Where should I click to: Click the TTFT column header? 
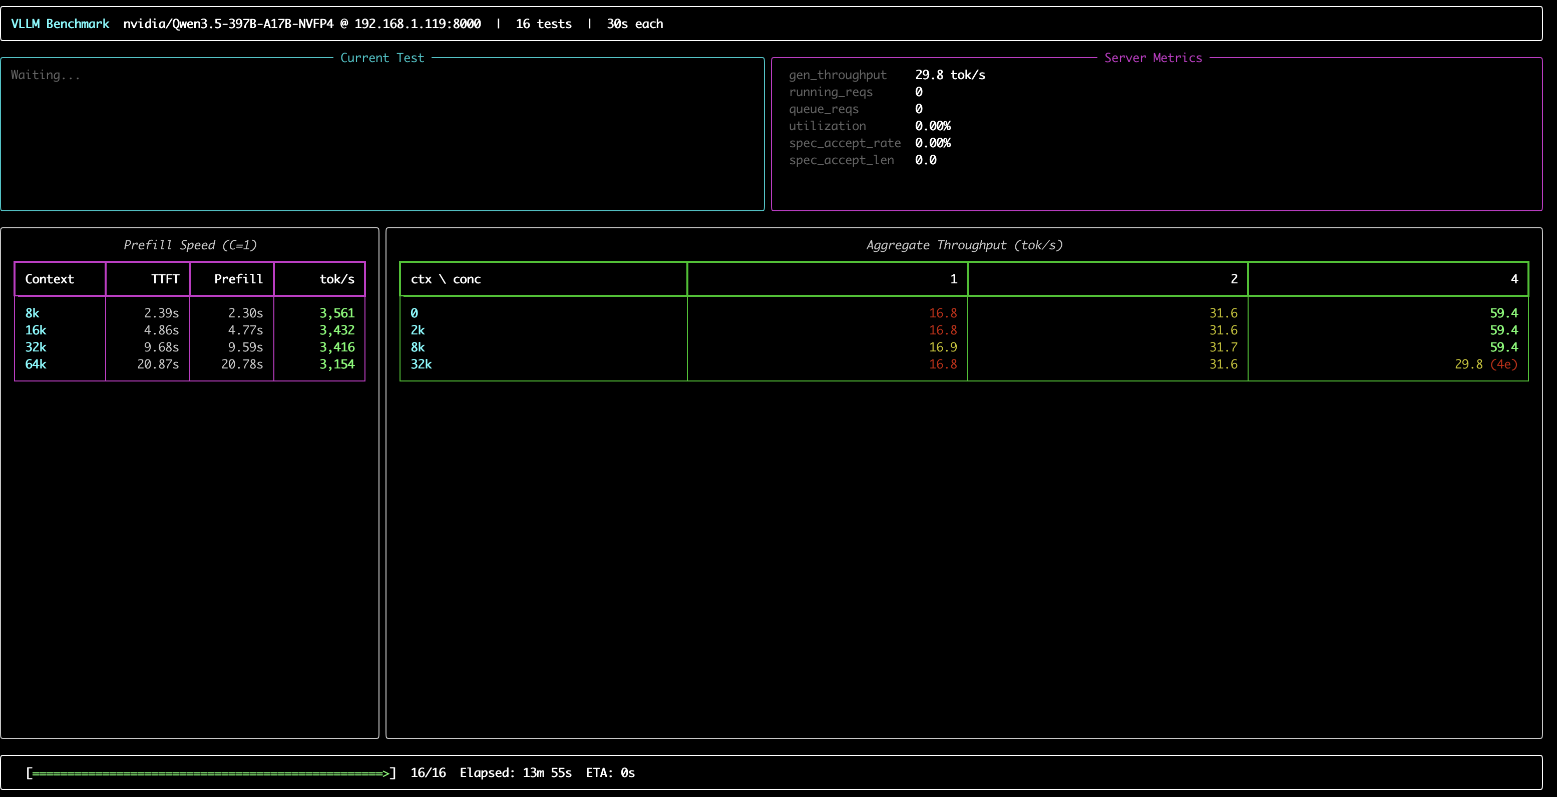click(x=165, y=279)
